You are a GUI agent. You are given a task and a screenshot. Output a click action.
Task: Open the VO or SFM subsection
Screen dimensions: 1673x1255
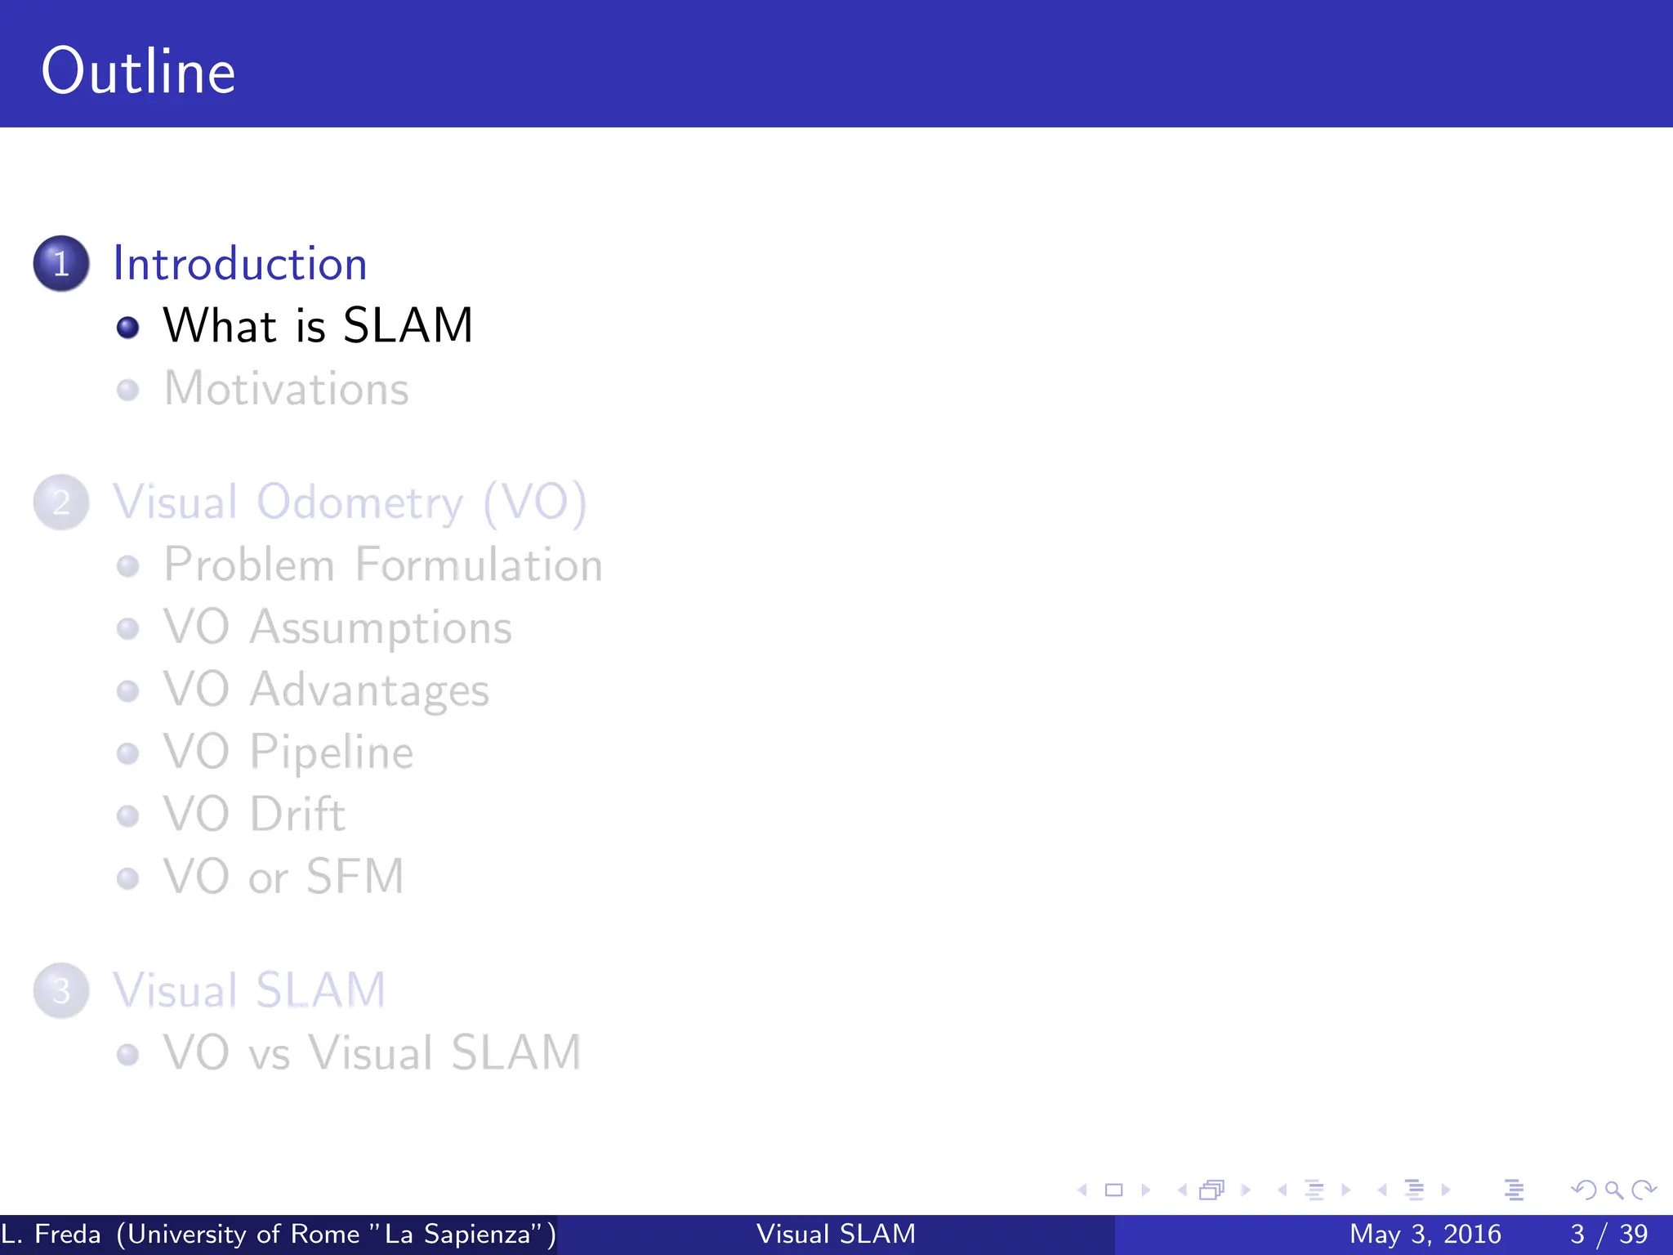coord(283,877)
